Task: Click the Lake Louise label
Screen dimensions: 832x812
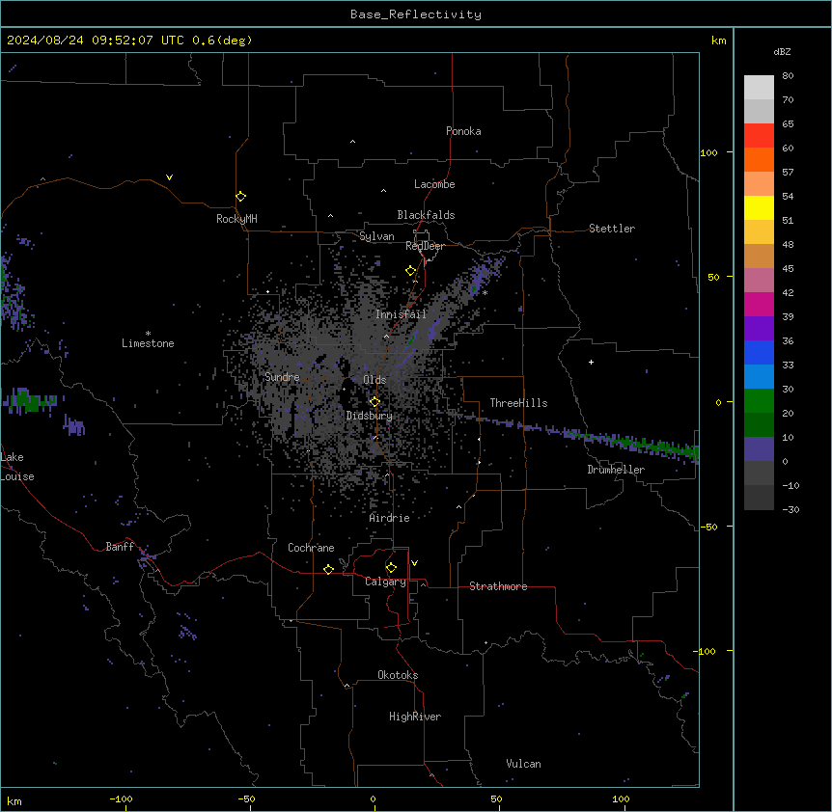Action: point(17,467)
